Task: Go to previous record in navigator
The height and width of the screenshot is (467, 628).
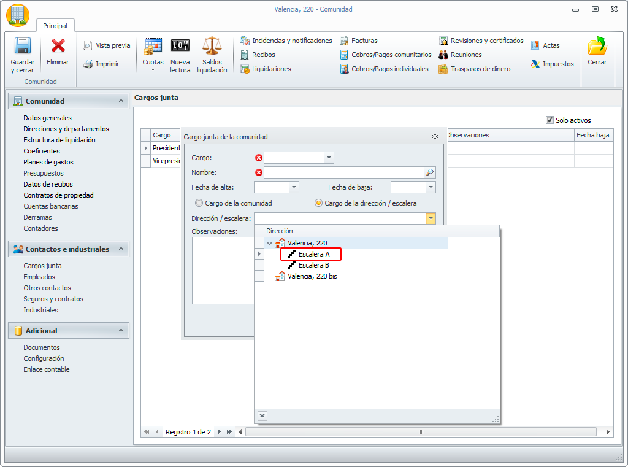Action: click(x=157, y=432)
